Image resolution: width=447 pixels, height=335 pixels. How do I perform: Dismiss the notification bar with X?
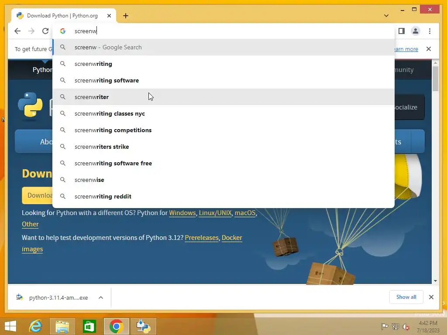pos(429,49)
